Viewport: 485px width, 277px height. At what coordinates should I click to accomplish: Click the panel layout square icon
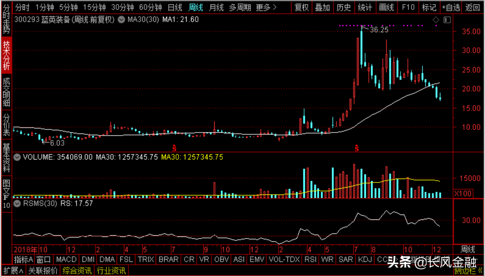click(447, 20)
